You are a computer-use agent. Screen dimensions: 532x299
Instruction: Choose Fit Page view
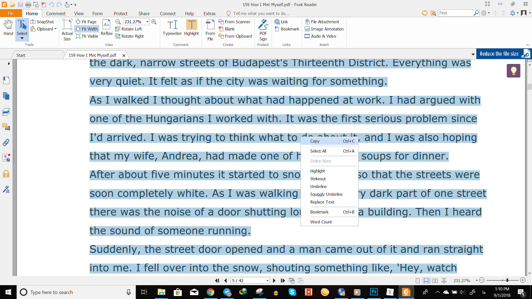86,22
